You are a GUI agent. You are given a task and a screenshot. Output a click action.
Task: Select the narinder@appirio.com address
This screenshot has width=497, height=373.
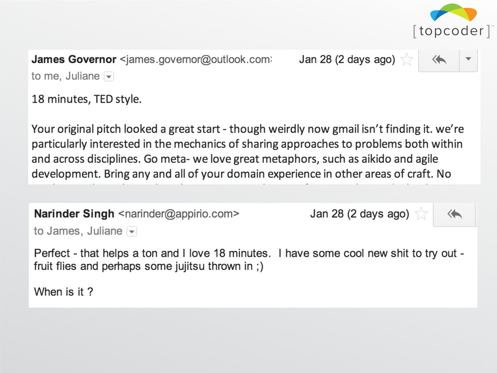pyautogui.click(x=179, y=214)
